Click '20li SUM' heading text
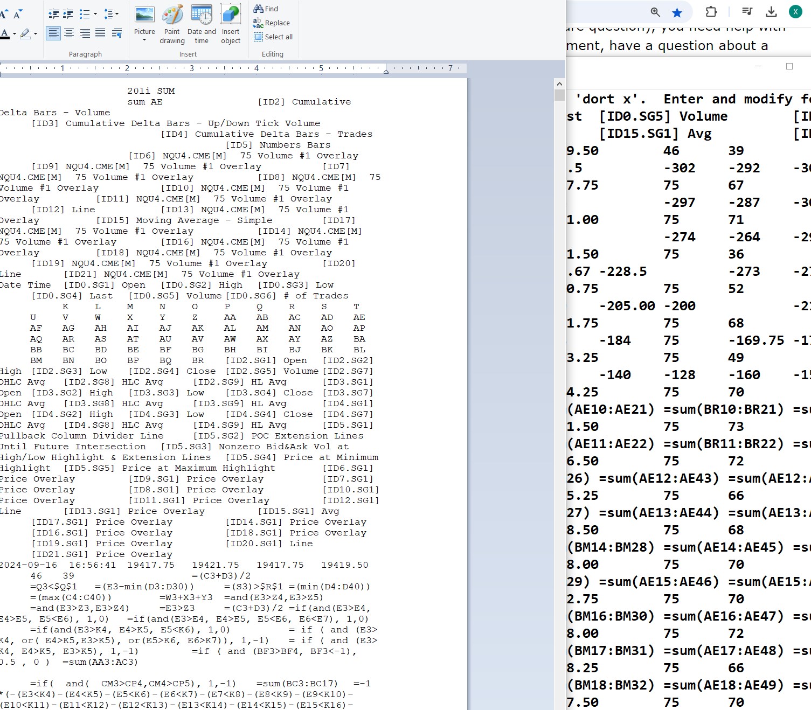The height and width of the screenshot is (710, 811). (151, 91)
